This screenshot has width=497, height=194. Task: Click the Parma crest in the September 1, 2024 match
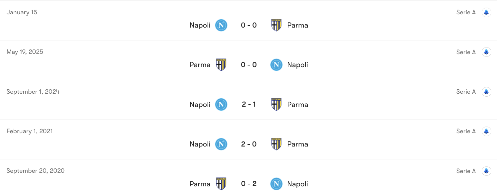(x=276, y=104)
